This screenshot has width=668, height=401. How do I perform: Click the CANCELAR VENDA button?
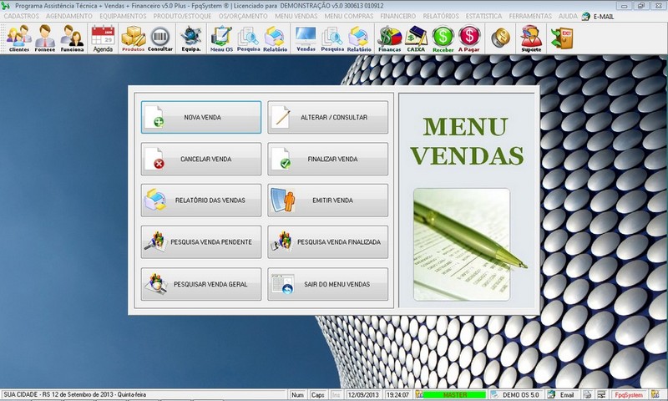[x=201, y=159]
